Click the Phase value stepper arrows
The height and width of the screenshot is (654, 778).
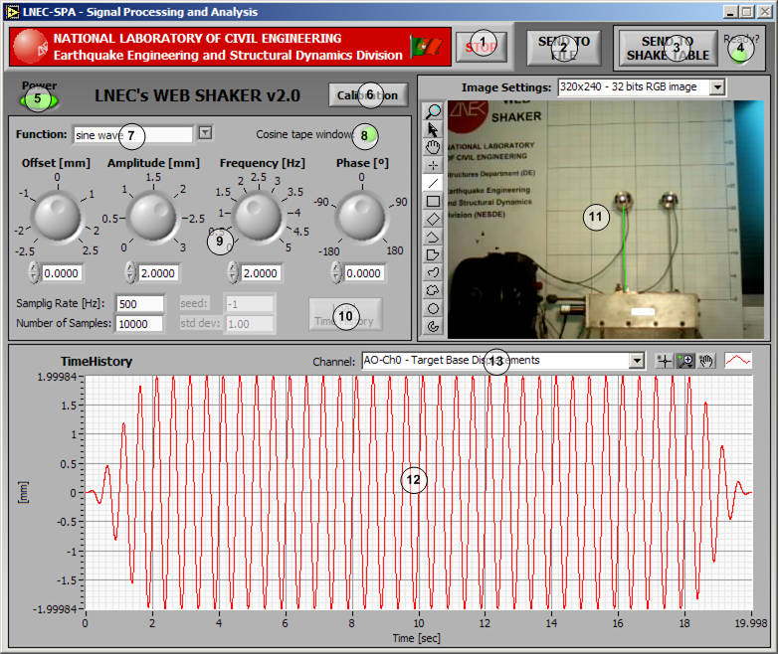337,272
